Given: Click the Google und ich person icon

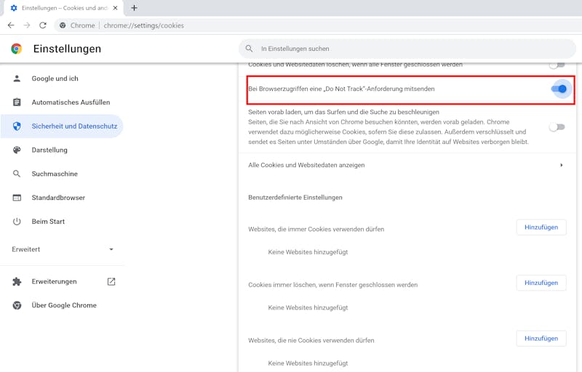Looking at the screenshot, I should coord(17,78).
